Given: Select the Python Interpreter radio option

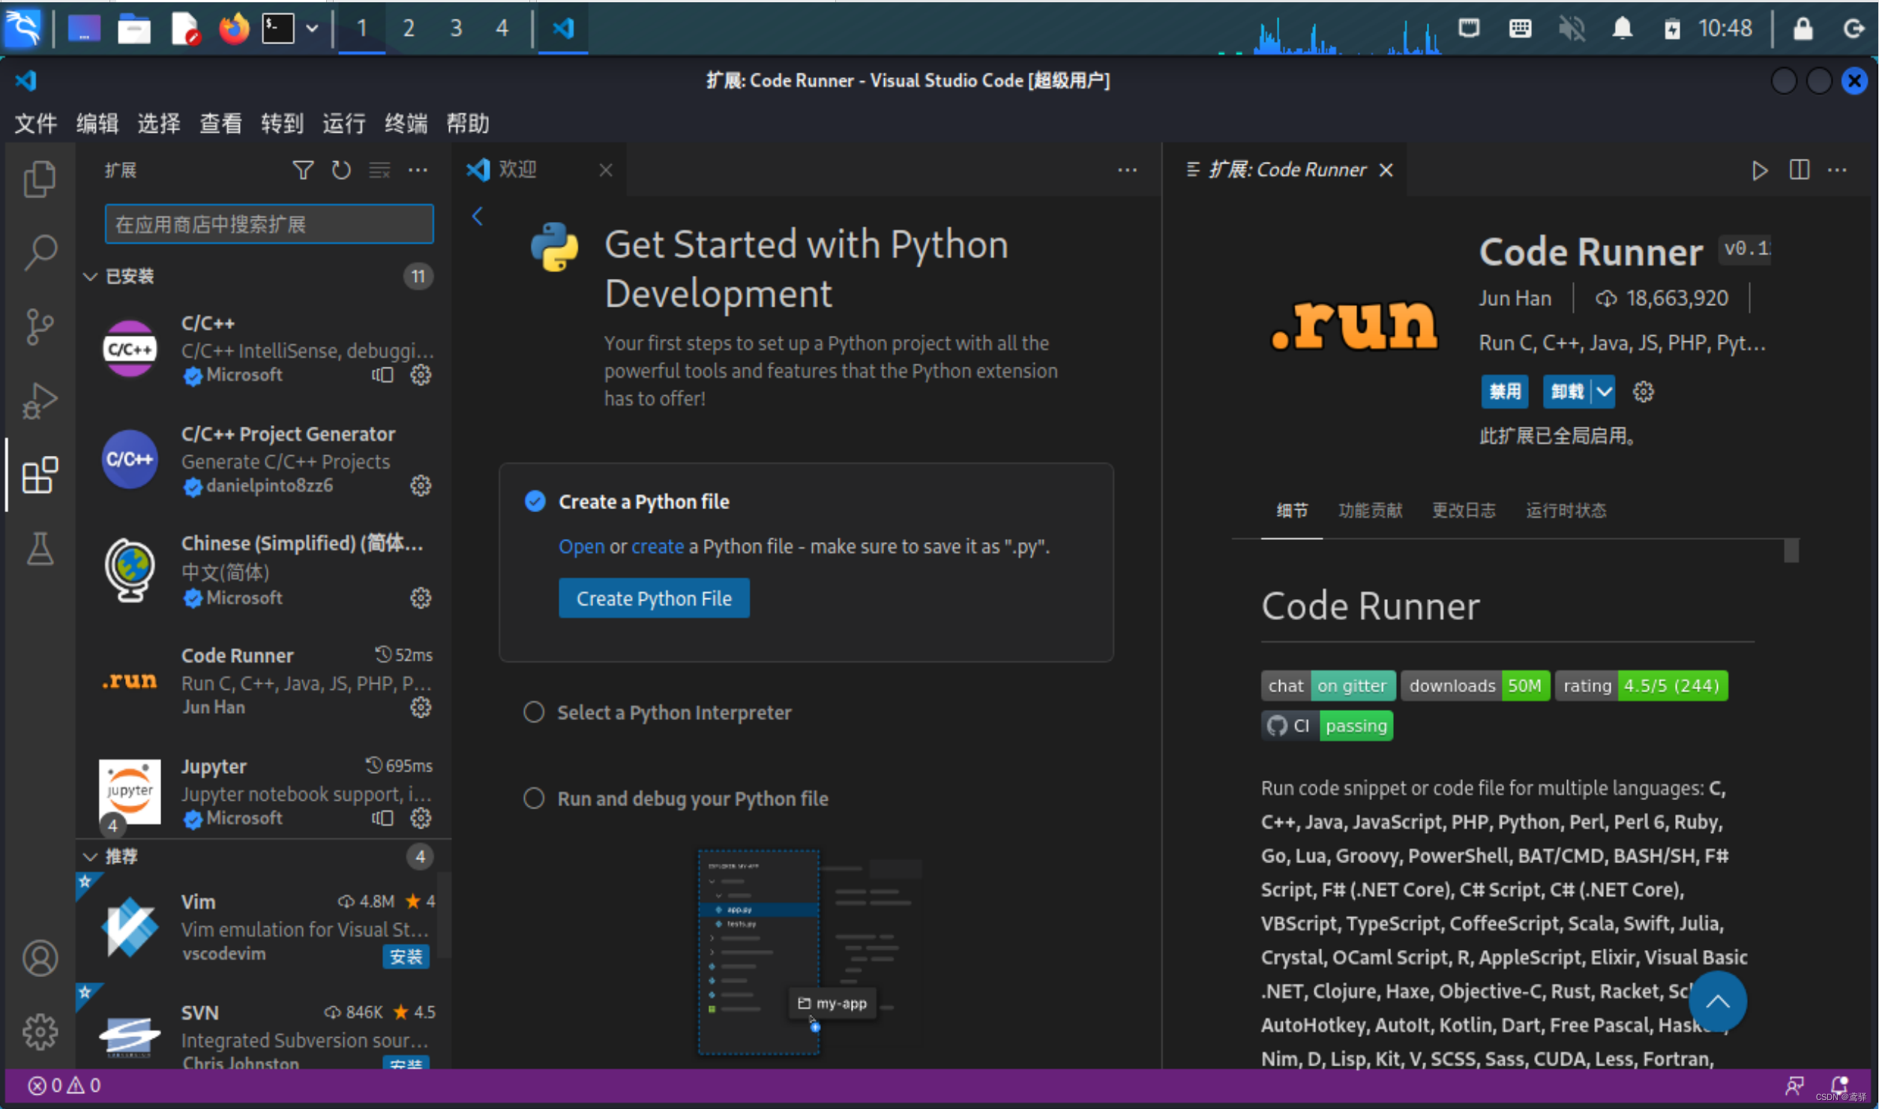Looking at the screenshot, I should tap(534, 712).
